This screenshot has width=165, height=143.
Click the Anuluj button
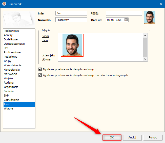132,137
